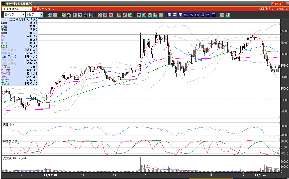
Task: Click the scale arrow below price chart
Action: point(279,117)
